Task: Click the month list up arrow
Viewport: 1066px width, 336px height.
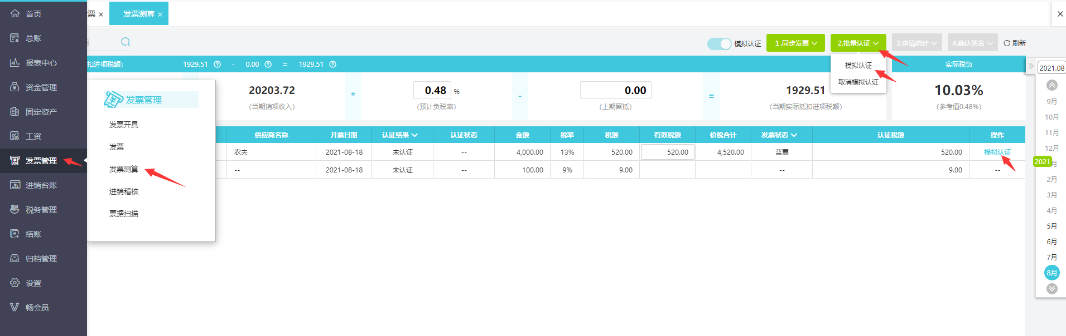Action: click(1052, 85)
